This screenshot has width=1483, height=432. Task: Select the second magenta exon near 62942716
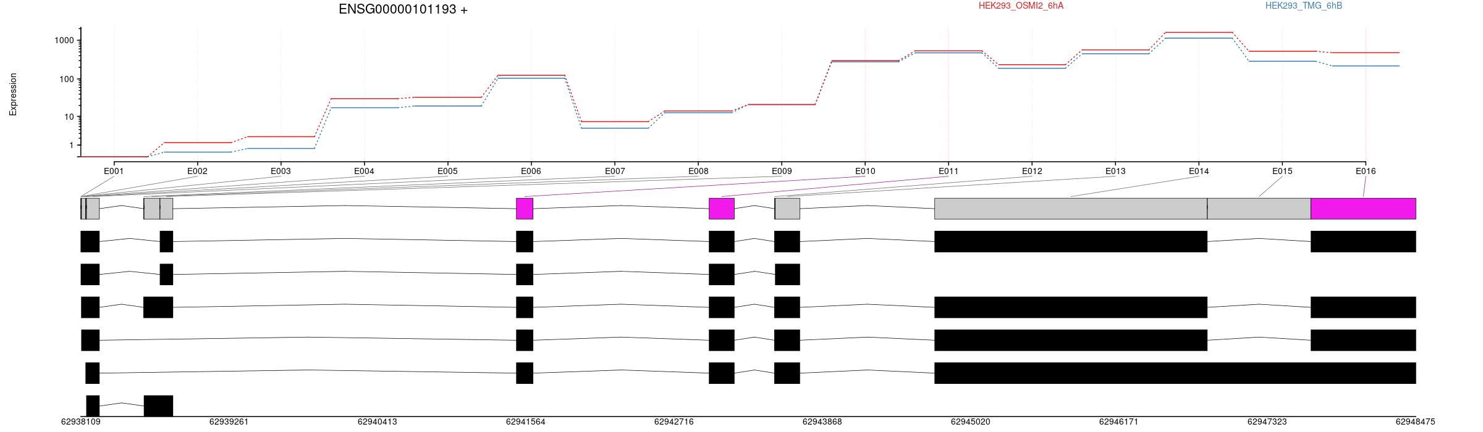[x=722, y=209]
